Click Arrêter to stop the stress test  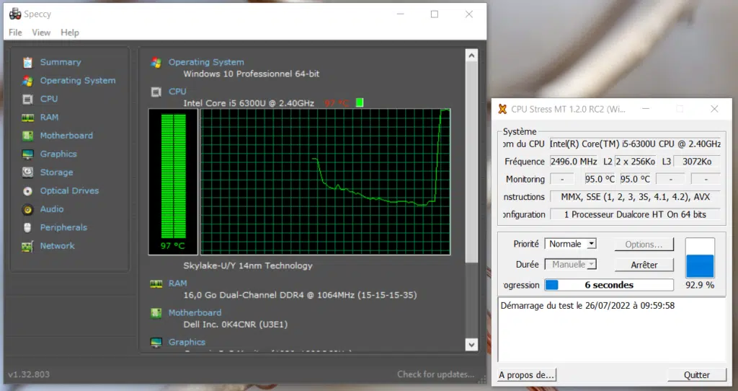644,265
